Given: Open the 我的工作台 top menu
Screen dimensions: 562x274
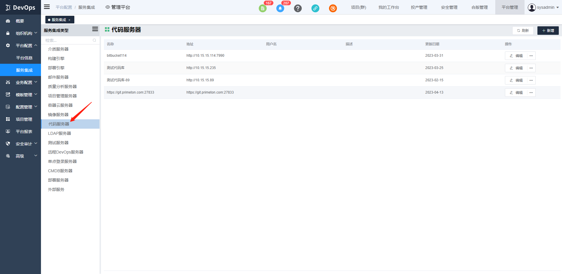Looking at the screenshot, I should pyautogui.click(x=388, y=7).
